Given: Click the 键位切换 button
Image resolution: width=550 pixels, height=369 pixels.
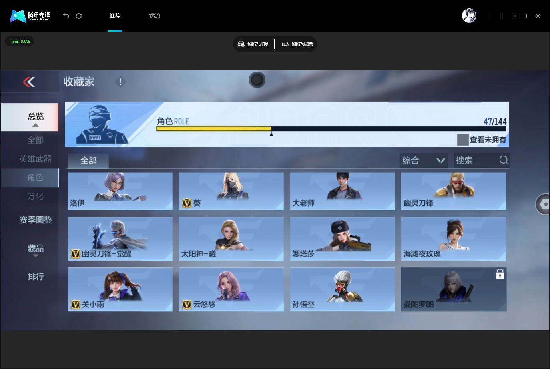Looking at the screenshot, I should point(253,44).
